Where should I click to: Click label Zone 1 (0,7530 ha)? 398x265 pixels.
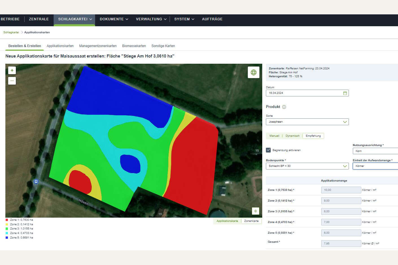pos(281,190)
